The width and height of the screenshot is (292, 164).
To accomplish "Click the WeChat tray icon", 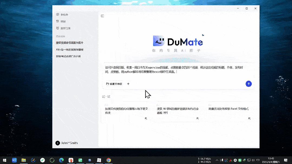I will [240, 160].
